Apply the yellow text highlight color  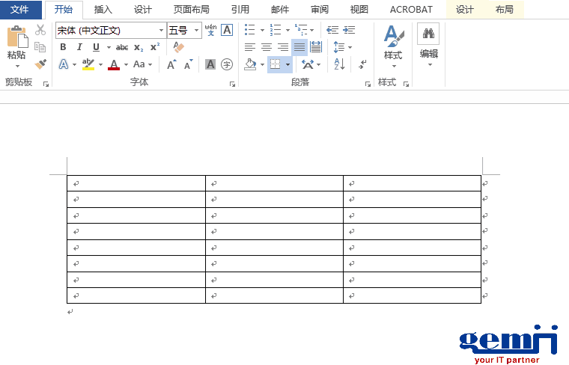pyautogui.click(x=88, y=64)
